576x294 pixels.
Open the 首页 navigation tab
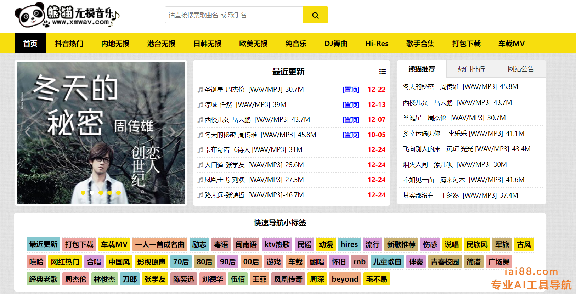(30, 43)
